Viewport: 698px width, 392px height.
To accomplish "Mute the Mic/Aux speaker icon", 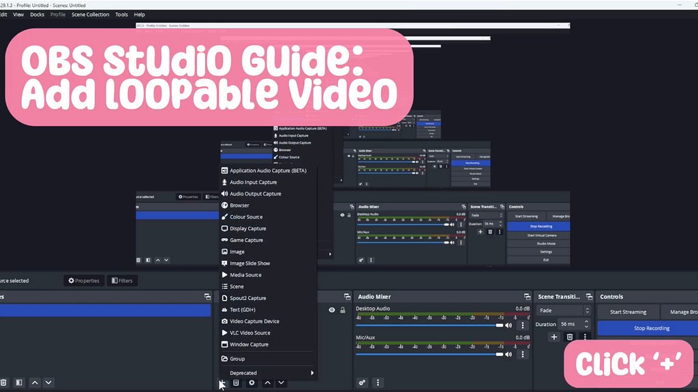I will (x=509, y=354).
